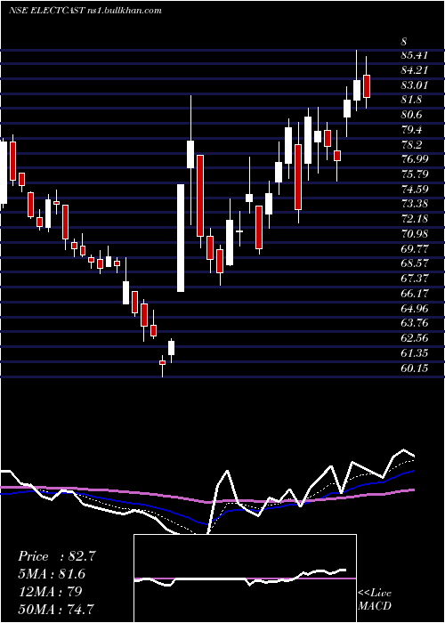Viewport: 445px width, 623px height.
Task: Click the tall white gap-up candle body
Action: click(x=181, y=238)
